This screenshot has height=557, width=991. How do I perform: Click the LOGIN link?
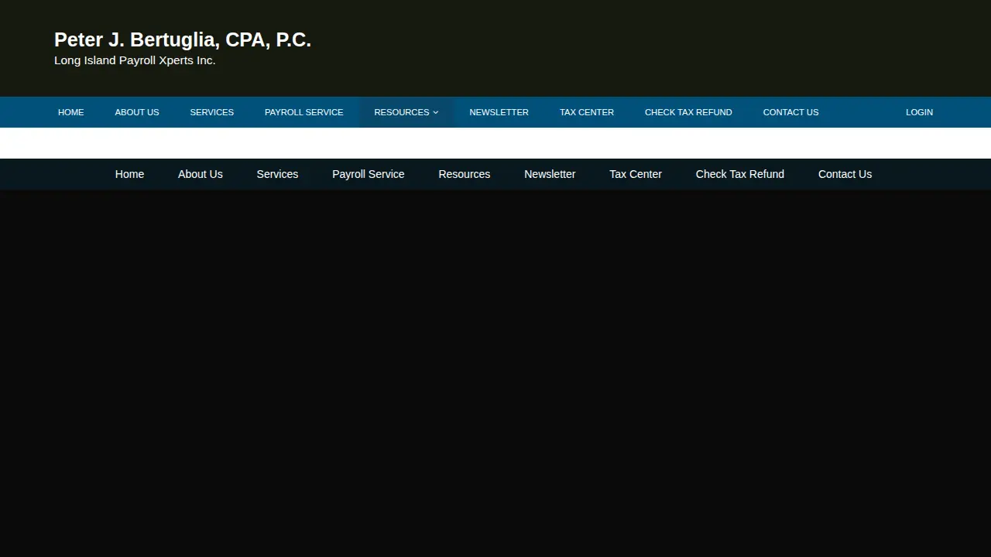(x=919, y=112)
